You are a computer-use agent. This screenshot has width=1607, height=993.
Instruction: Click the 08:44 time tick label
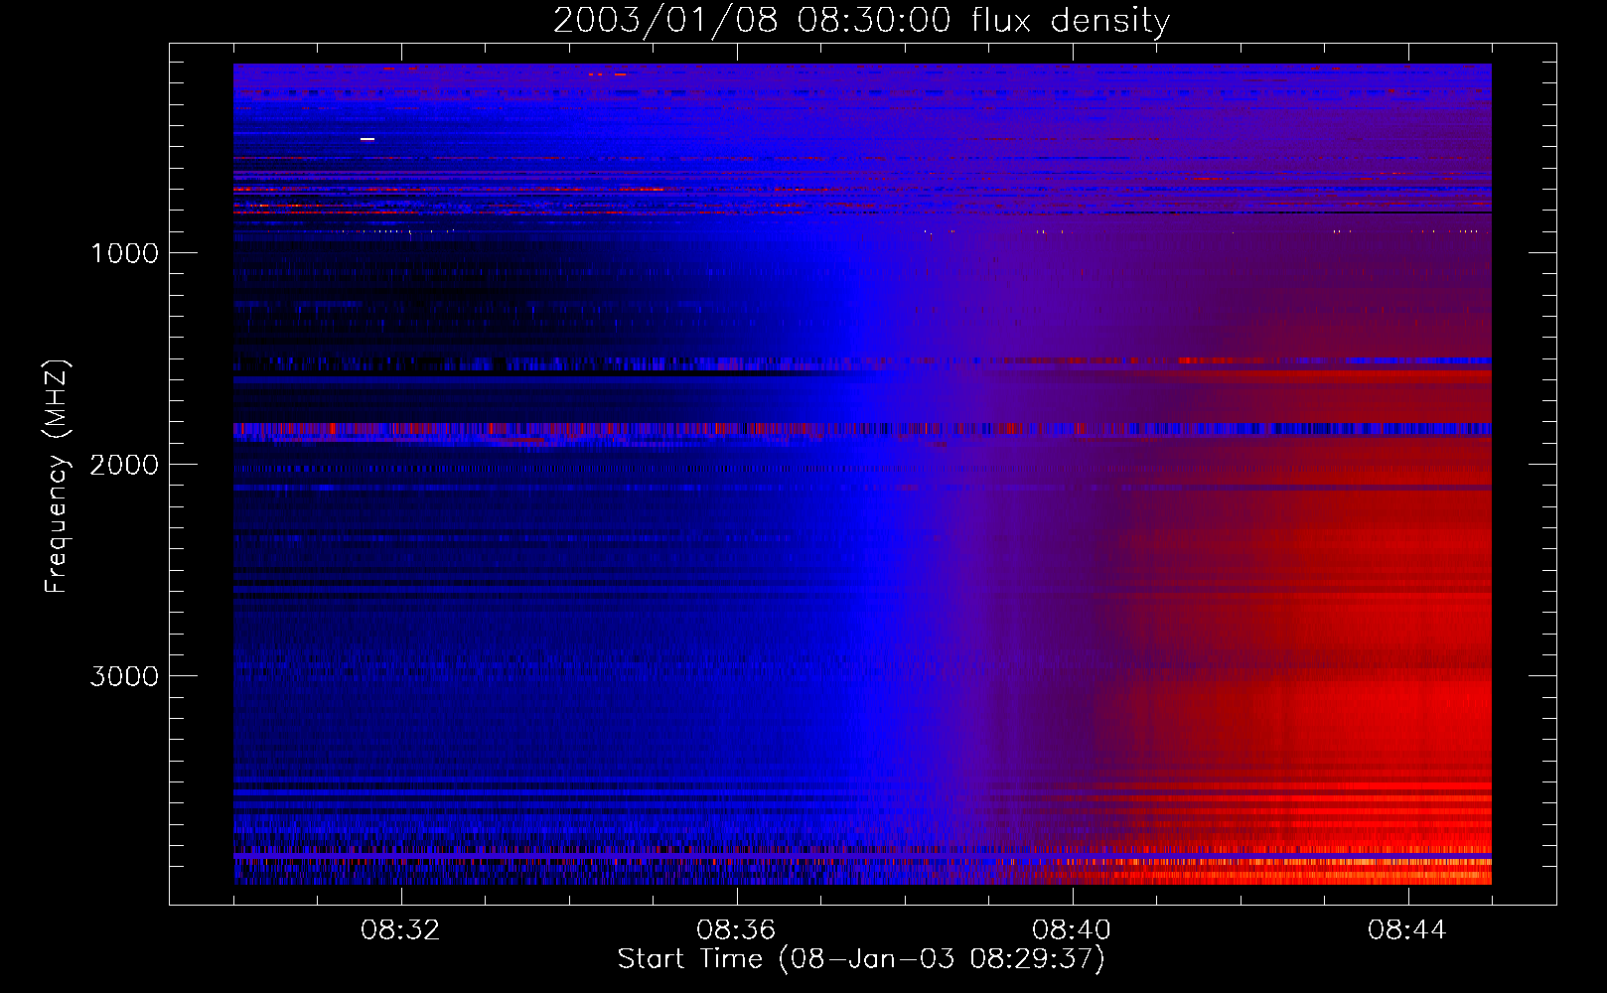point(1407,930)
